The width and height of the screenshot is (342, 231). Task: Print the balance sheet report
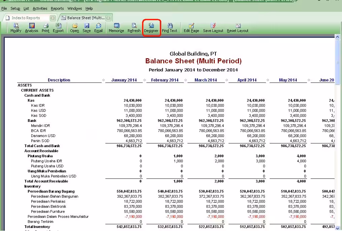tap(45, 28)
